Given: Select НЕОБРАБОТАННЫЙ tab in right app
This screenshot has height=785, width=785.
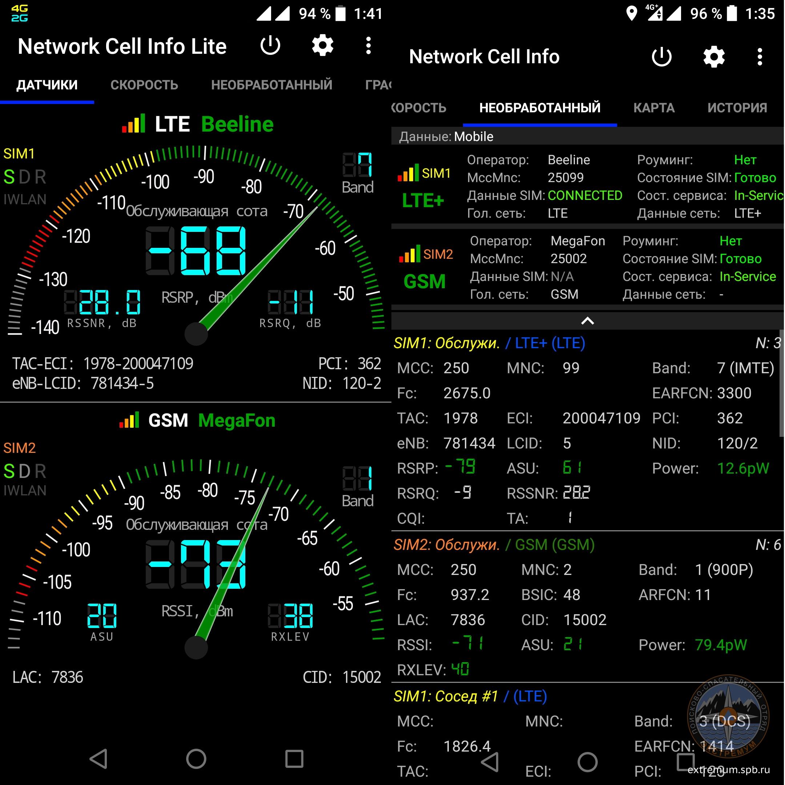Looking at the screenshot, I should coord(540,108).
